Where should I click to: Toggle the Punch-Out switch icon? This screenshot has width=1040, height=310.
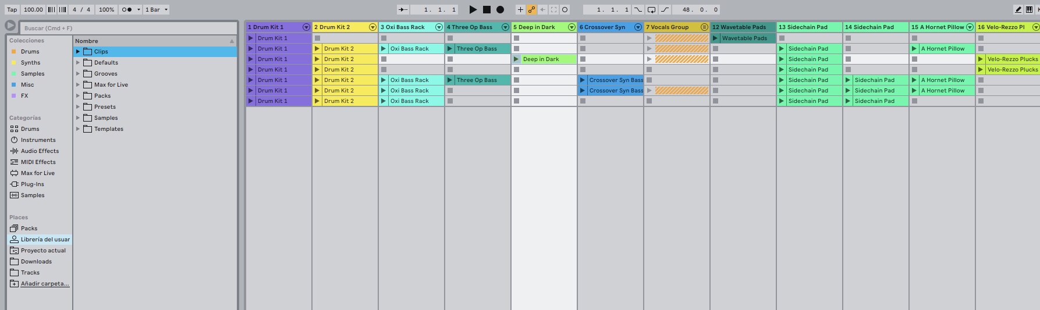(x=665, y=9)
